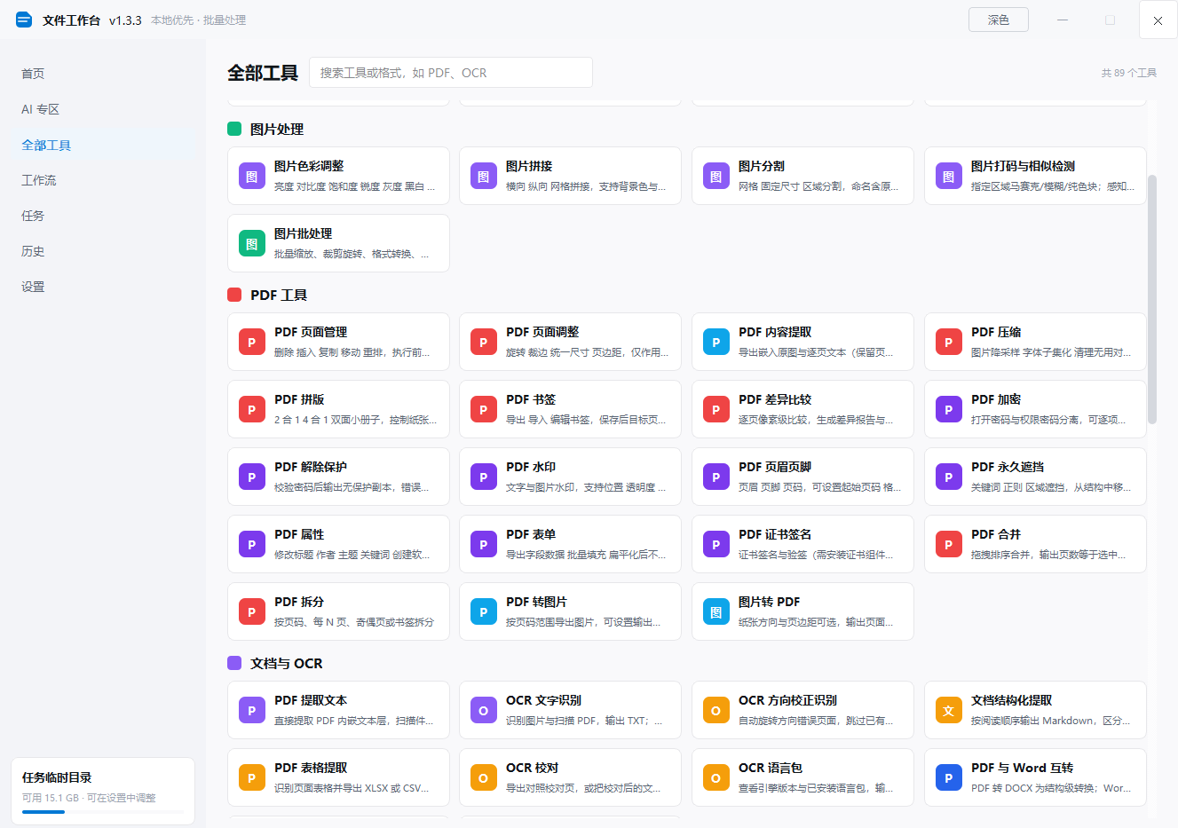The height and width of the screenshot is (828, 1178).
Task: Open the 图片色彩调整 tool icon
Action: [x=252, y=176]
